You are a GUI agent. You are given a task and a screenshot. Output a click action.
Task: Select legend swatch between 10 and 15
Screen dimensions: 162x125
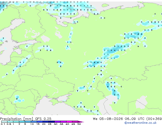pos(34,122)
